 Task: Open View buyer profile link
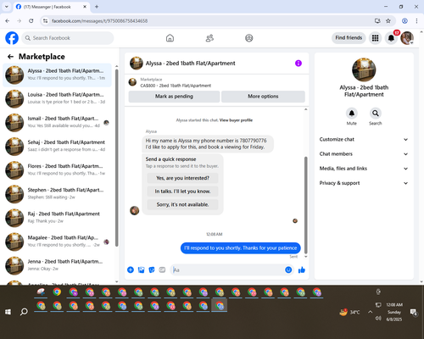(236, 120)
